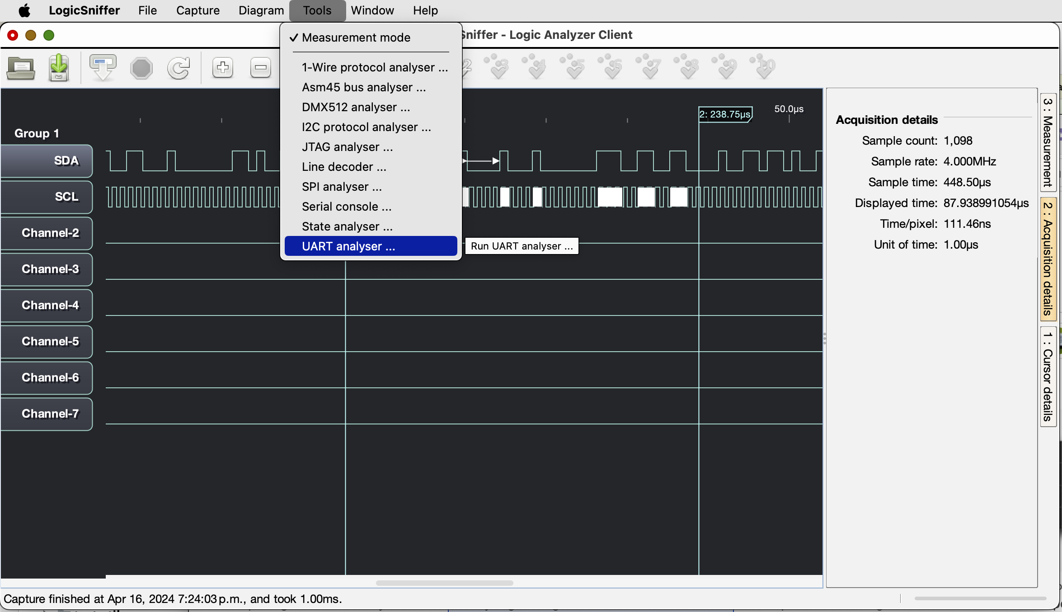
Task: Open the File menu
Action: pos(147,10)
